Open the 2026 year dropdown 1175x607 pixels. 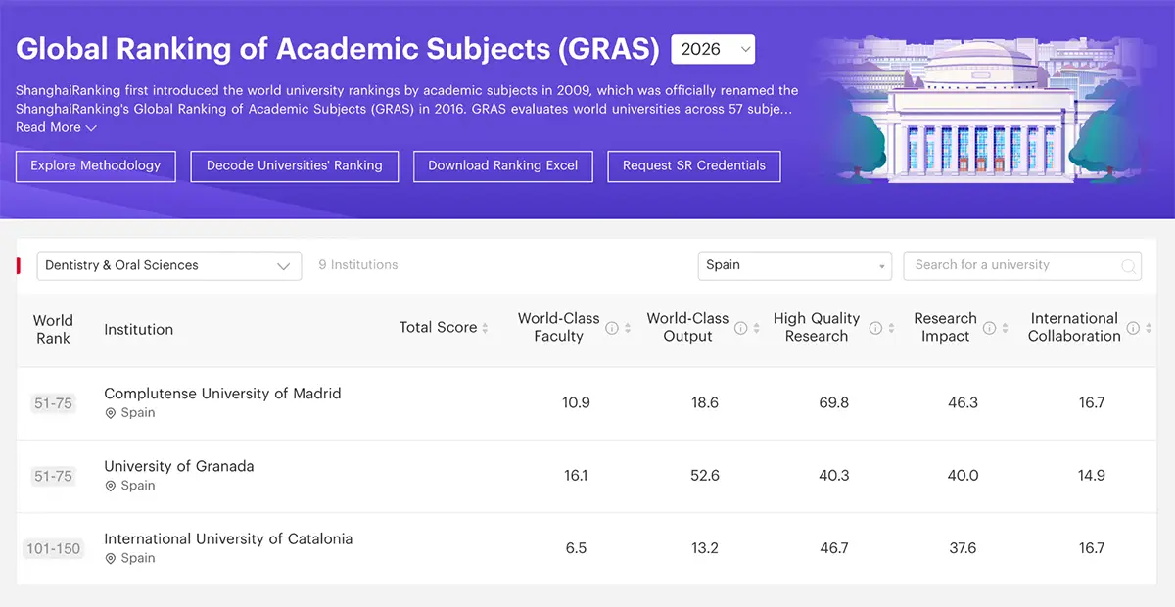tap(713, 49)
